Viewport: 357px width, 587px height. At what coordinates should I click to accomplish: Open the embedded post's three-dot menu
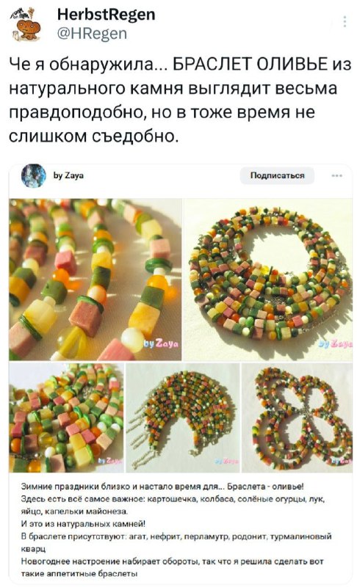point(336,175)
